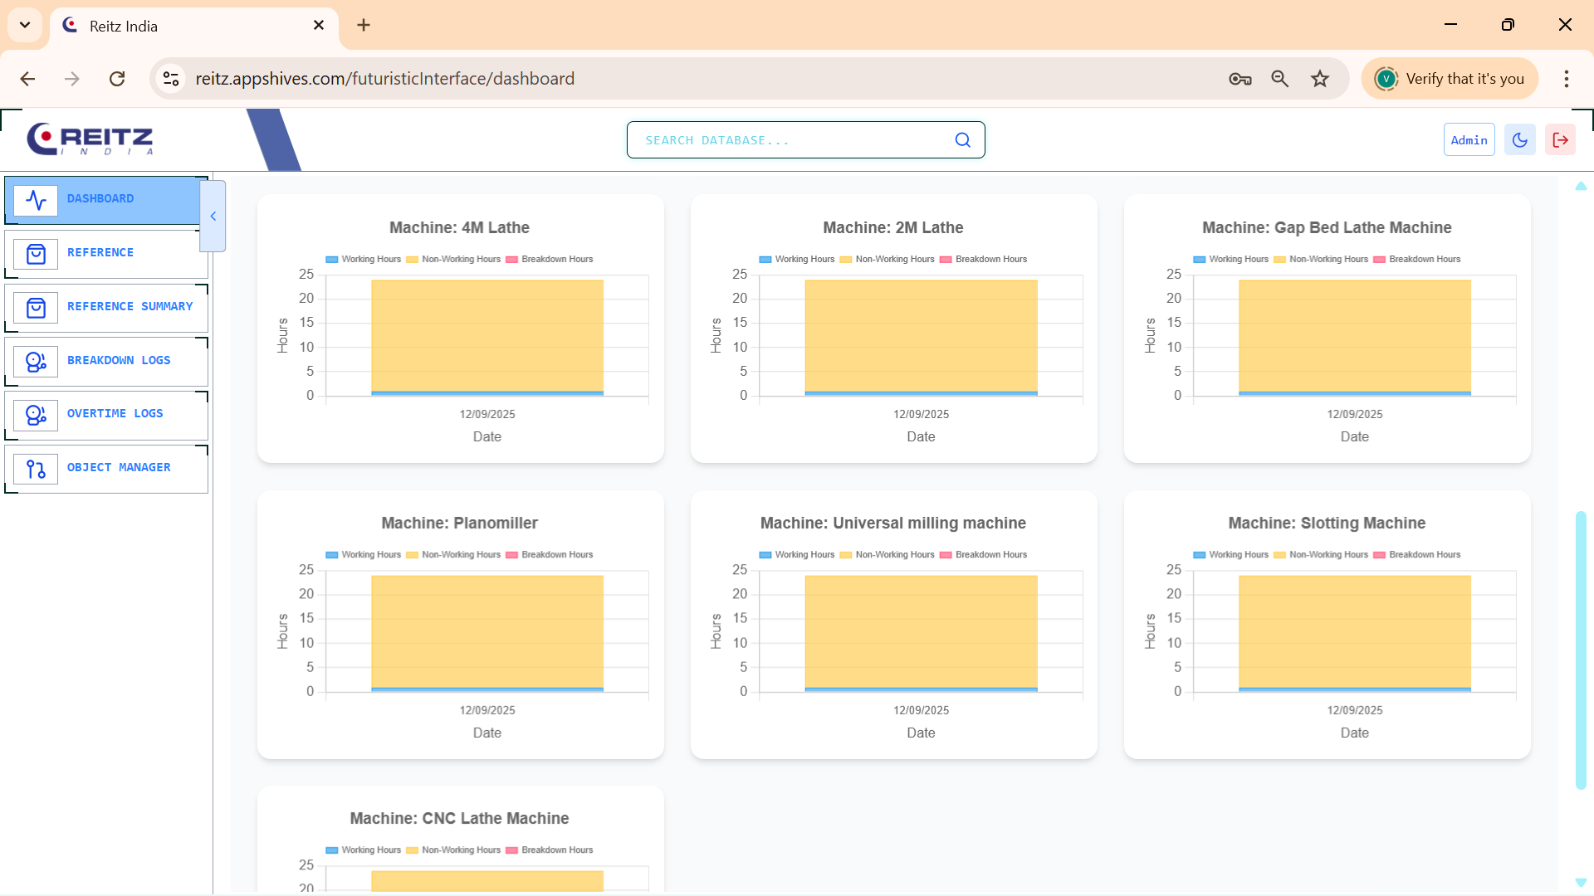Collapse the sidebar with chevron handle

[213, 217]
